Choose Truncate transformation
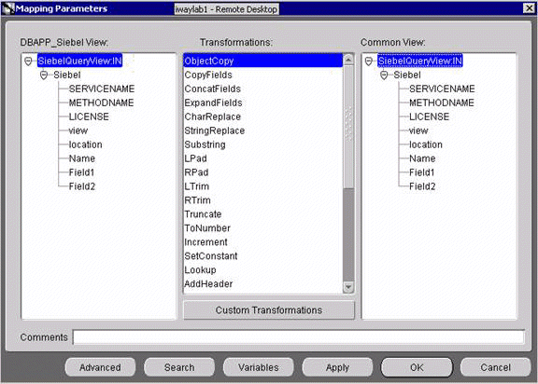This screenshot has height=384, width=538. [x=262, y=214]
